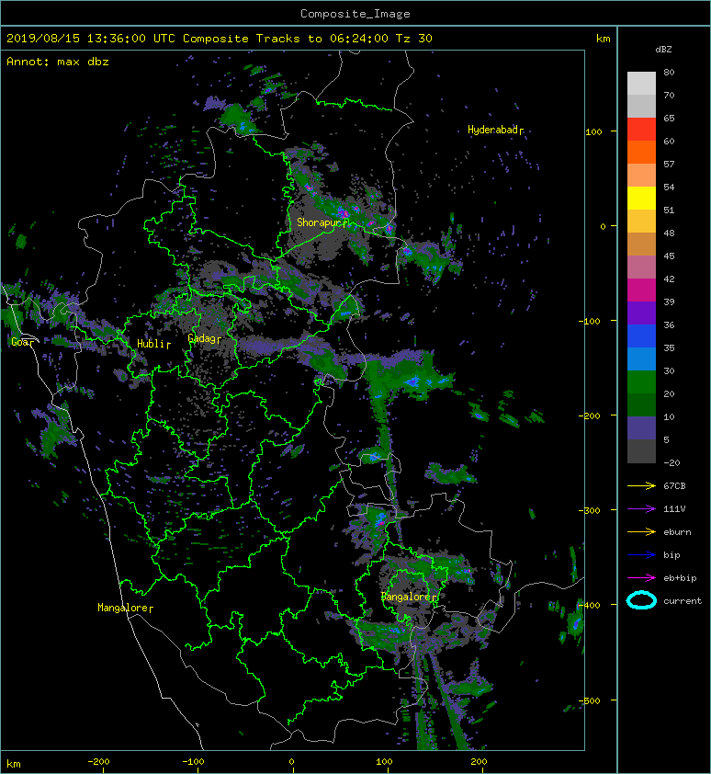Click the dark green 10–20 dBZ swatch
711x774 pixels.
coord(641,404)
